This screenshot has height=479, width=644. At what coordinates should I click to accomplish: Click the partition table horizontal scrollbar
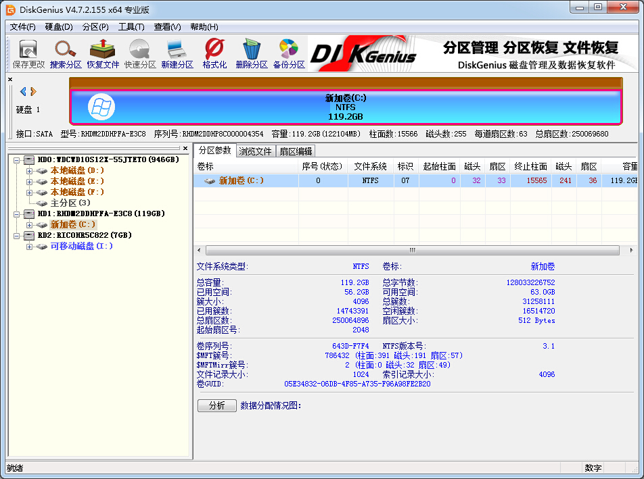tap(413, 250)
